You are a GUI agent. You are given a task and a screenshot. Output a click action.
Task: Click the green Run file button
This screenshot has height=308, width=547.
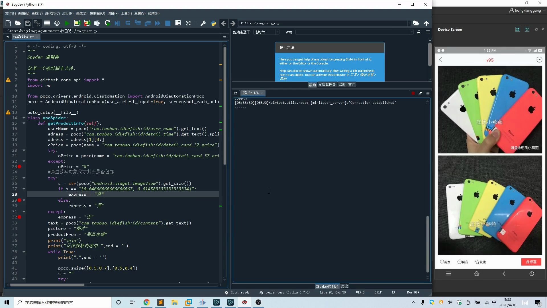67,23
